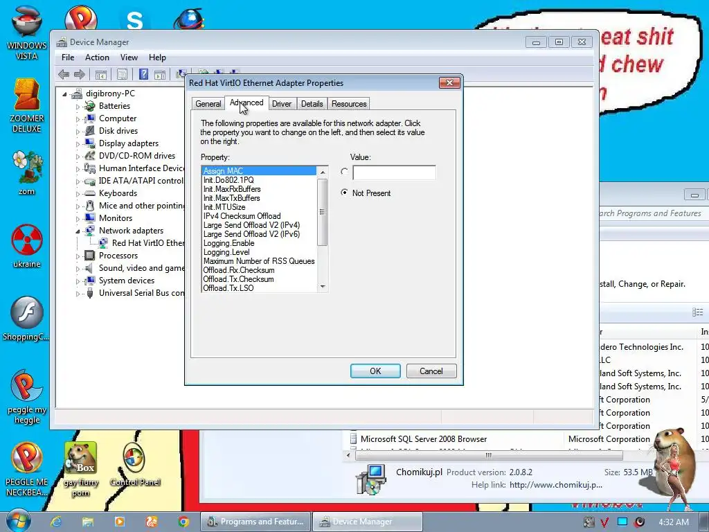The width and height of the screenshot is (709, 532).
Task: Click the red V tray icon
Action: (604, 522)
